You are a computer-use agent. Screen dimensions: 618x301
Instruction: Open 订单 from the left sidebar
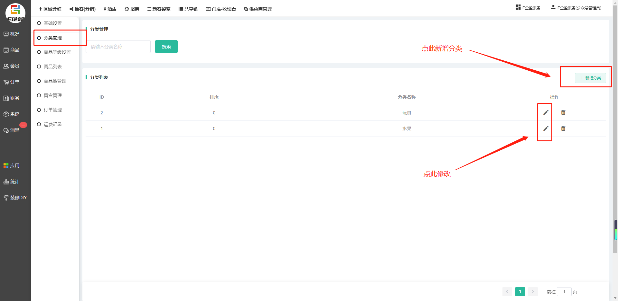[12, 82]
